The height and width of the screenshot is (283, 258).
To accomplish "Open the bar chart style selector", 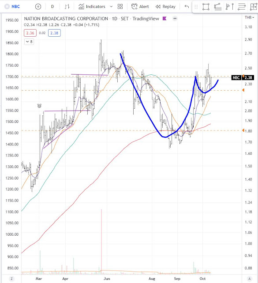I will pyautogui.click(x=67, y=7).
